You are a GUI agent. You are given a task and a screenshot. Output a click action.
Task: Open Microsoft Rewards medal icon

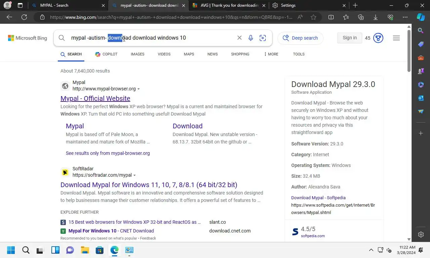pos(378,38)
